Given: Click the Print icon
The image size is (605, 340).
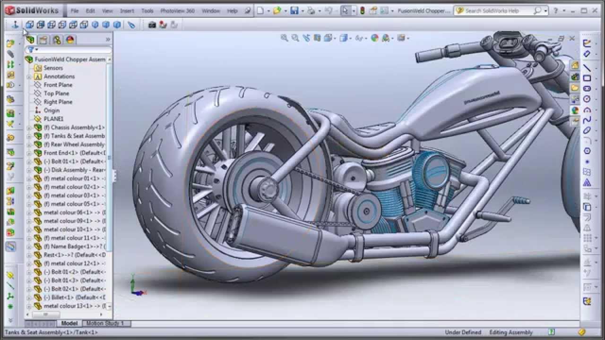Looking at the screenshot, I should point(311,10).
